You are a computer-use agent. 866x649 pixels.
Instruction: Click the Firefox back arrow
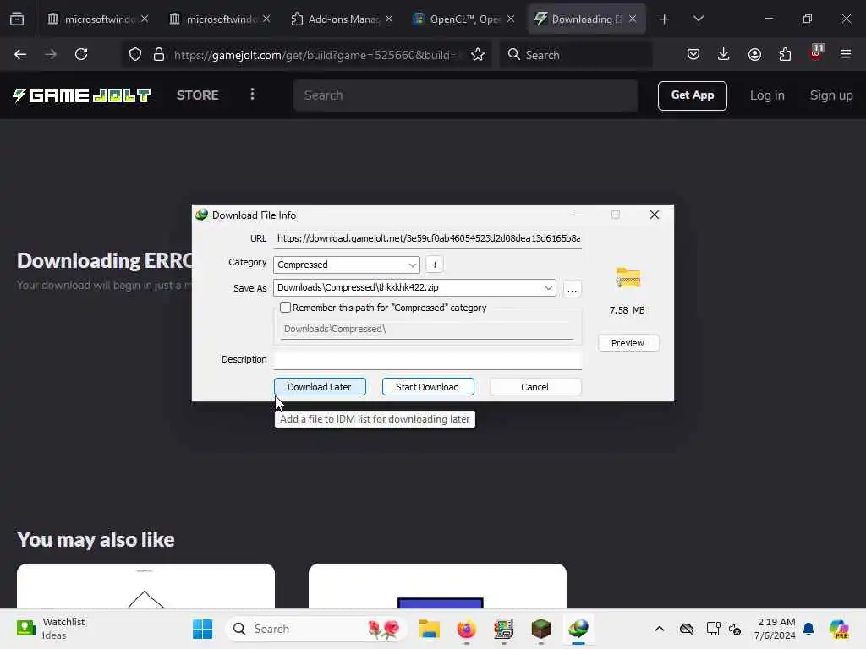20,54
